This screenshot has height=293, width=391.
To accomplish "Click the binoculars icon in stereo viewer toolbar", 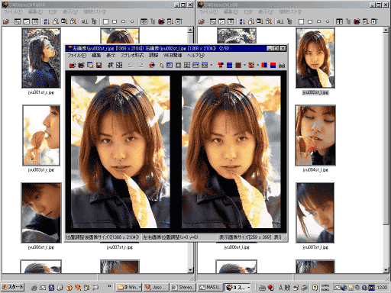I will point(282,66).
